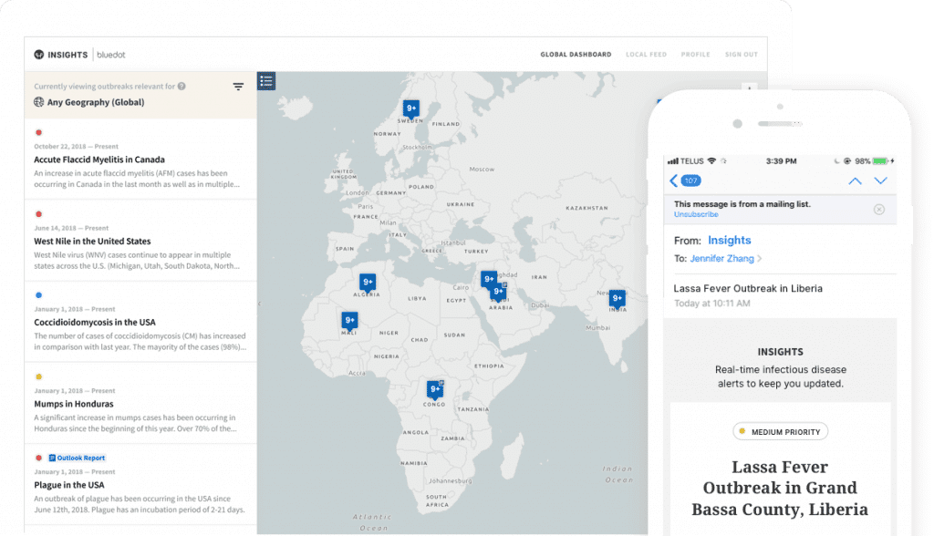Tap the Lassa Fever Grand Bassa headline
The image size is (934, 536).
click(780, 489)
